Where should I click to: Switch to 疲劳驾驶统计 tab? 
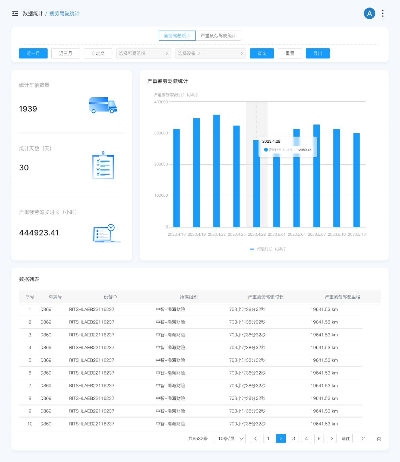coord(177,36)
